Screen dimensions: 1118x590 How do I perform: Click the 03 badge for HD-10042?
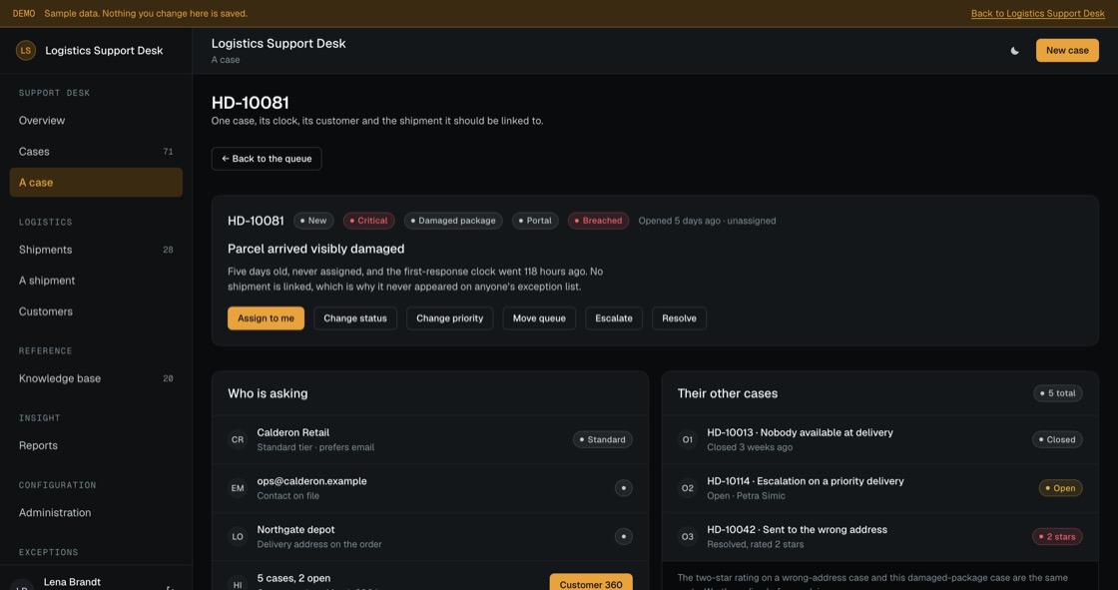tap(688, 536)
